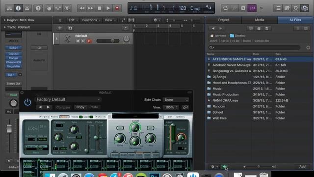Click Copy in plugin header

(80, 107)
